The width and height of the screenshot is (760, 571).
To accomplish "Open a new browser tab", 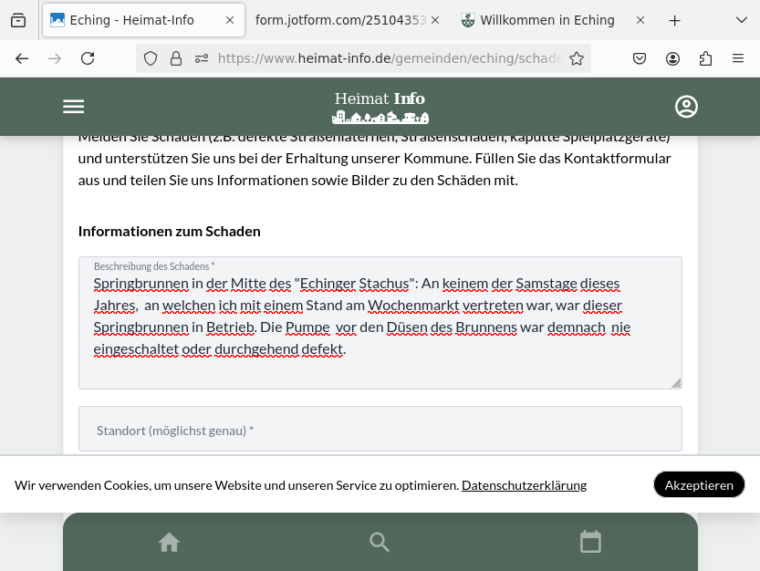I will tap(675, 20).
